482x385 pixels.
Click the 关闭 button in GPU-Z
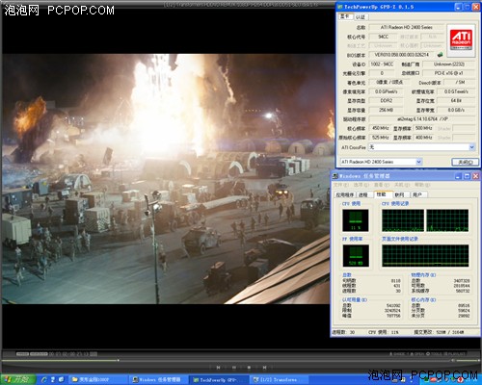coord(465,162)
